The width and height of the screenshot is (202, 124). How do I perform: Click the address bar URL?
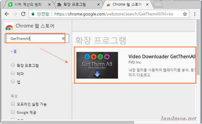click(114, 14)
